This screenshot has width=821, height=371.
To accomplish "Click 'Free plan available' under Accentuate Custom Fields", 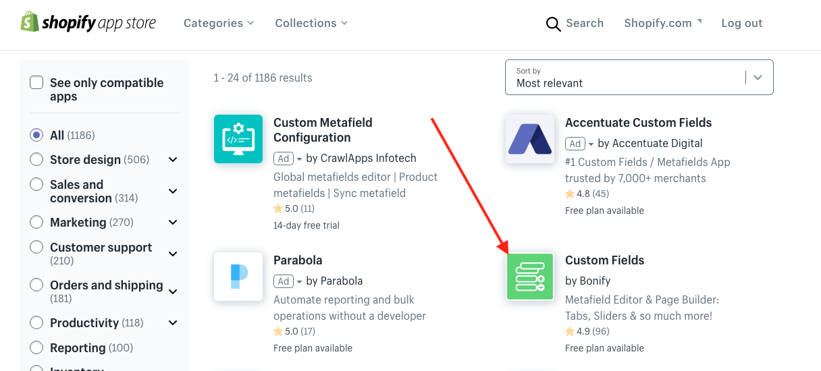I will (x=604, y=210).
